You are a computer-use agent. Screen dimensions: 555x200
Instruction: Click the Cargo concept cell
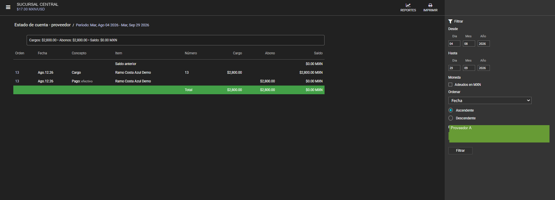tap(76, 73)
